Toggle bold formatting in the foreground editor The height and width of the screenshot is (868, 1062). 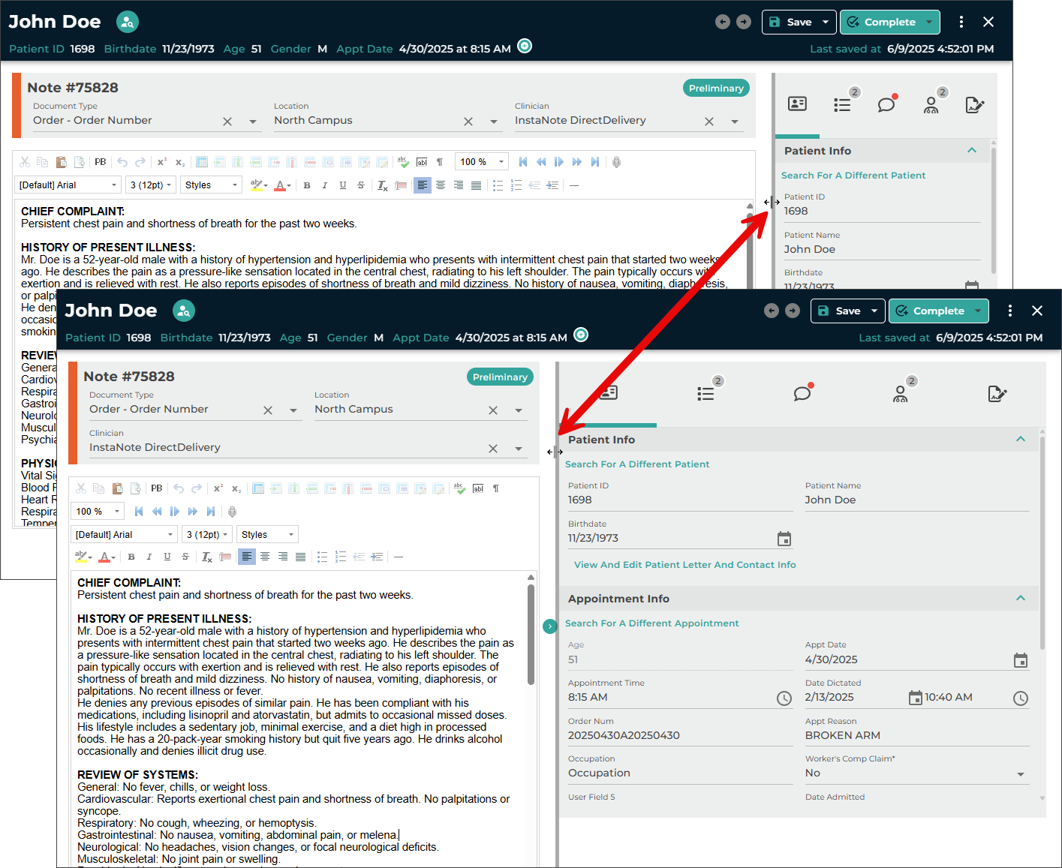131,557
